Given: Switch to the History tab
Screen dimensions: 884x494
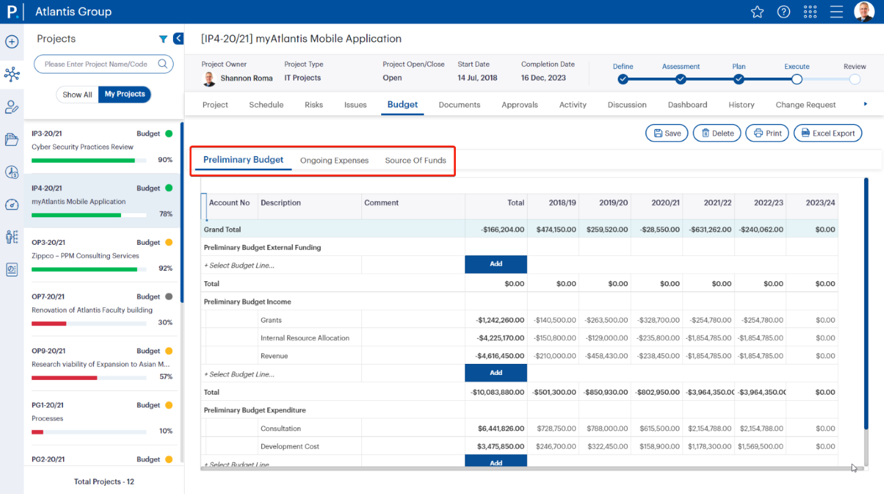Looking at the screenshot, I should (741, 105).
